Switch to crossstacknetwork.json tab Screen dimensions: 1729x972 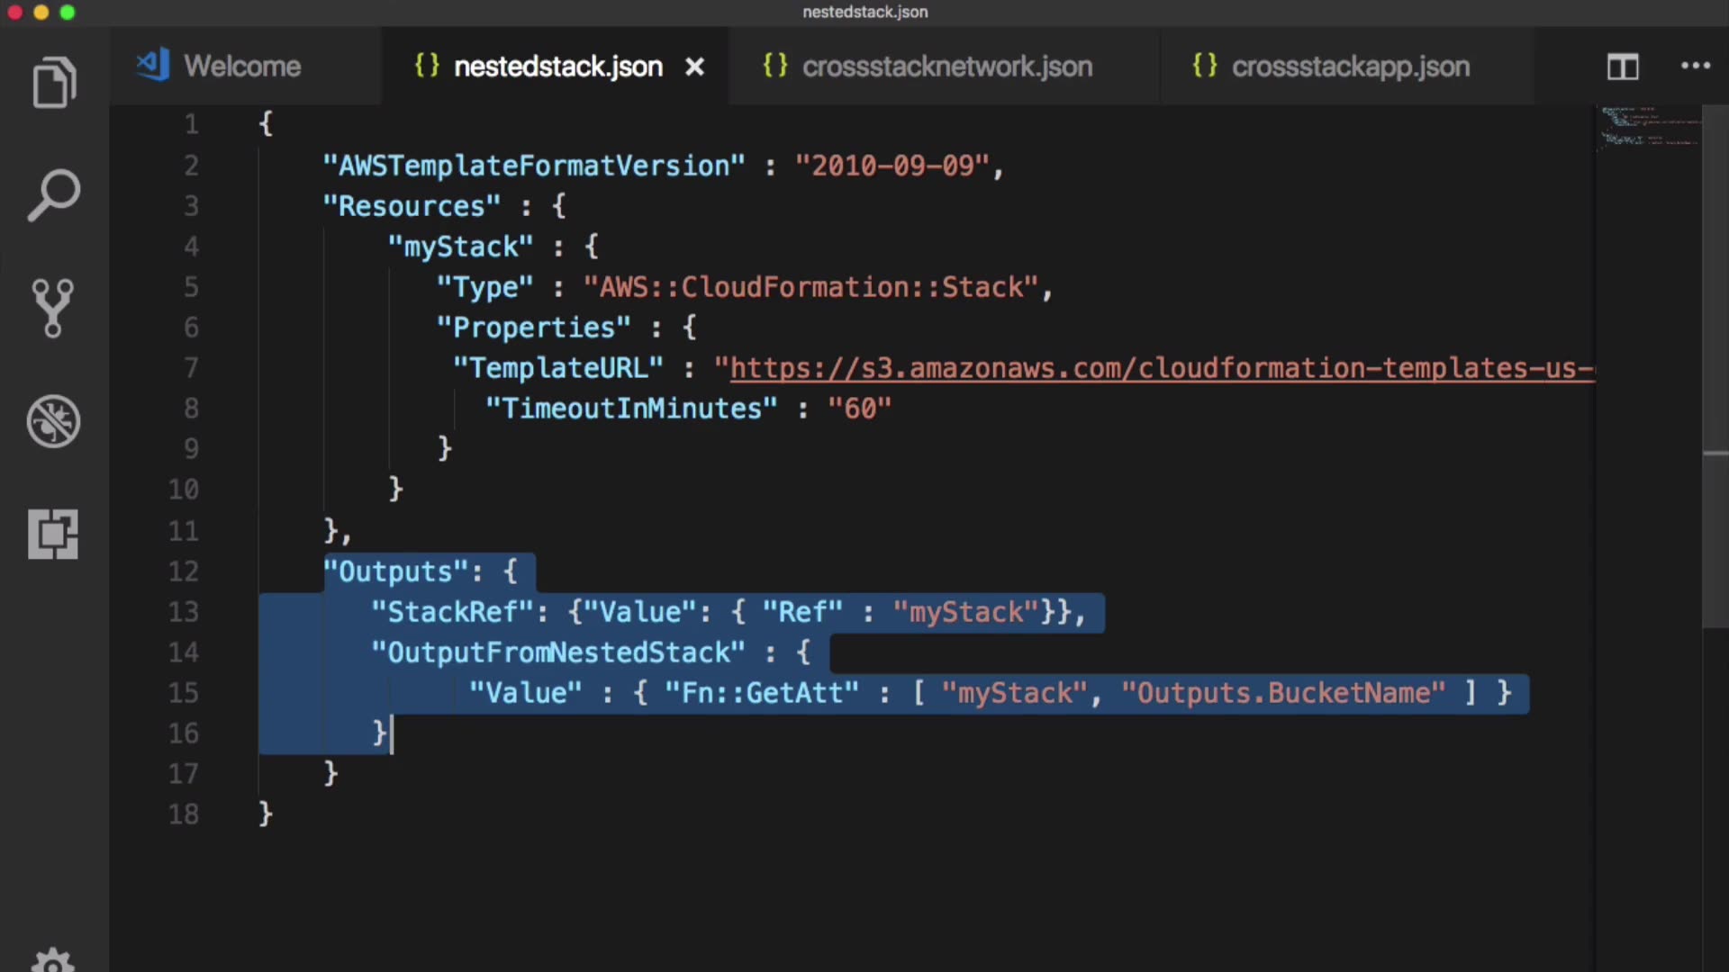tap(946, 67)
